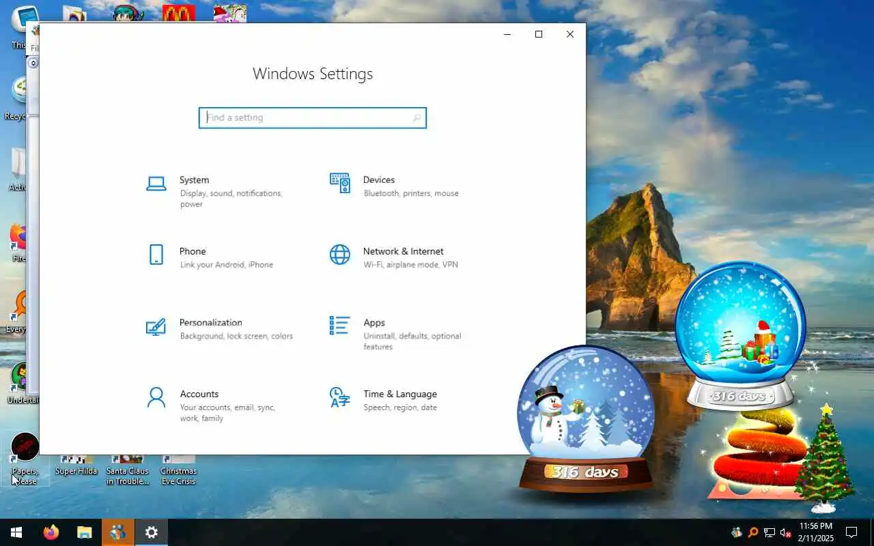874x546 pixels.
Task: Open the notification action center
Action: [x=851, y=532]
